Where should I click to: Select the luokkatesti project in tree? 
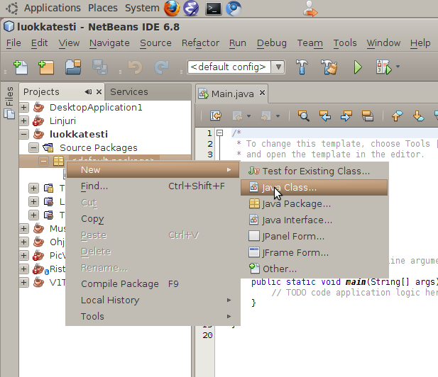click(x=79, y=134)
